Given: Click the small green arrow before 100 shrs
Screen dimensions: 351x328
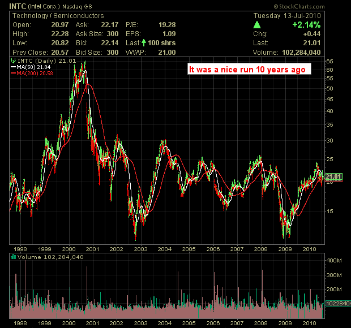Looking at the screenshot, I should point(144,42).
